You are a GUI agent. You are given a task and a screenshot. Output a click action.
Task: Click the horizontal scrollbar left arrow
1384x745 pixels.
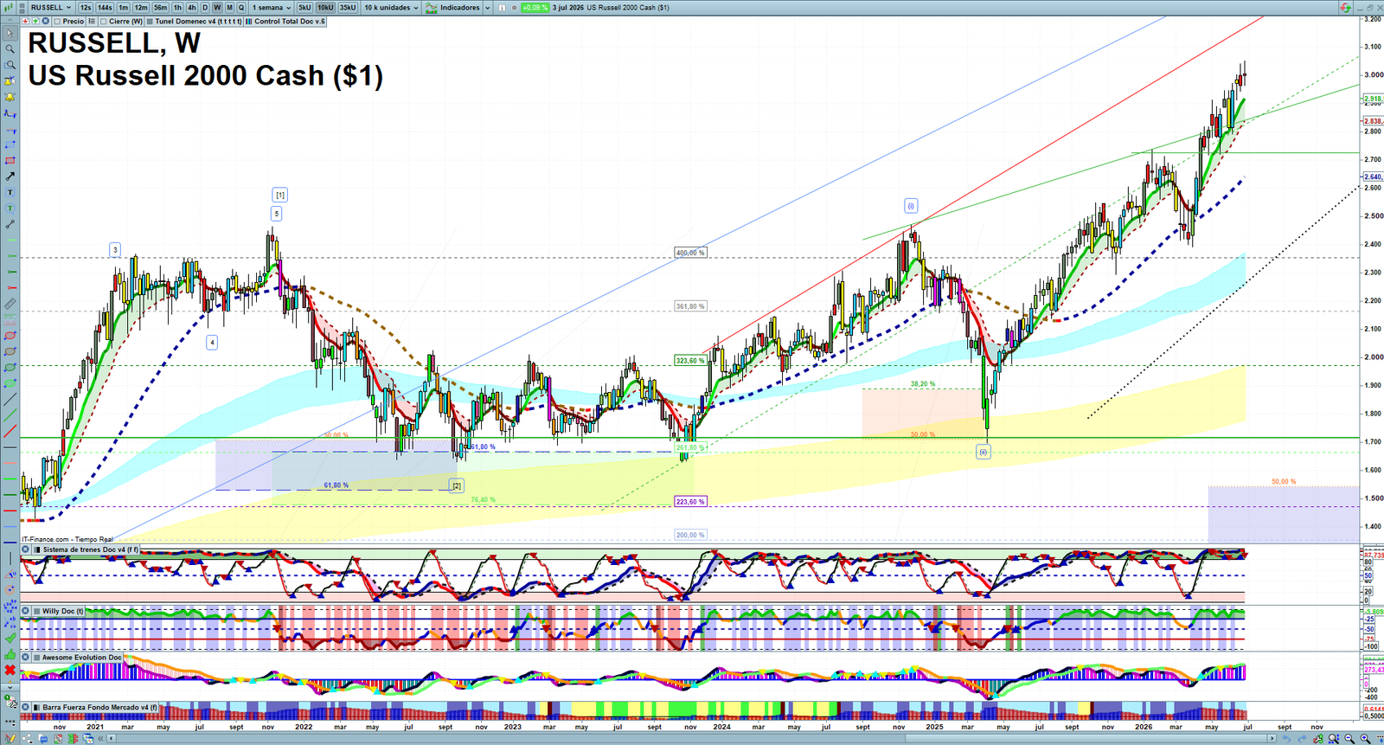click(x=111, y=738)
